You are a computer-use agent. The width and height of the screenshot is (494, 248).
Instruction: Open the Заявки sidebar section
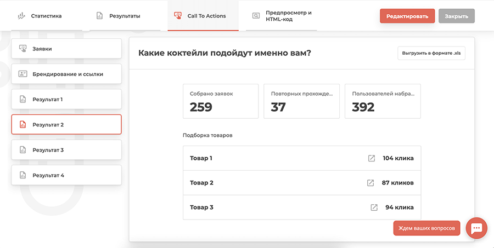(66, 49)
